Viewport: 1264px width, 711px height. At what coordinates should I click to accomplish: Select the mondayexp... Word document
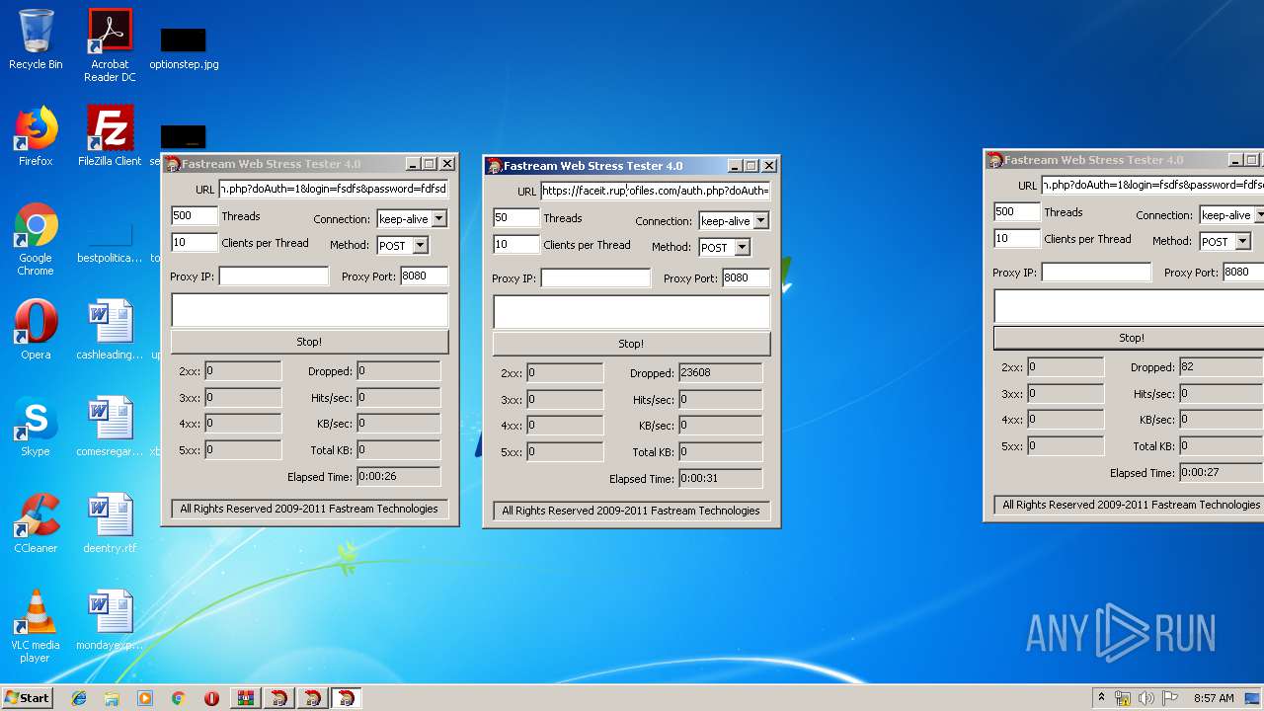pyautogui.click(x=110, y=620)
